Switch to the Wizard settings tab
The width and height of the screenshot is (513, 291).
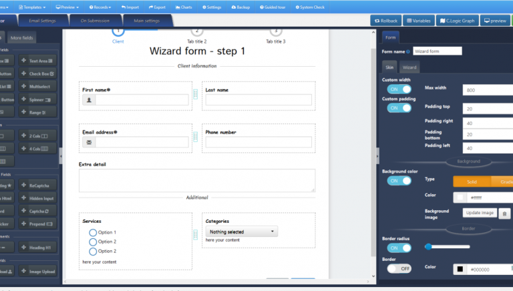coord(409,67)
